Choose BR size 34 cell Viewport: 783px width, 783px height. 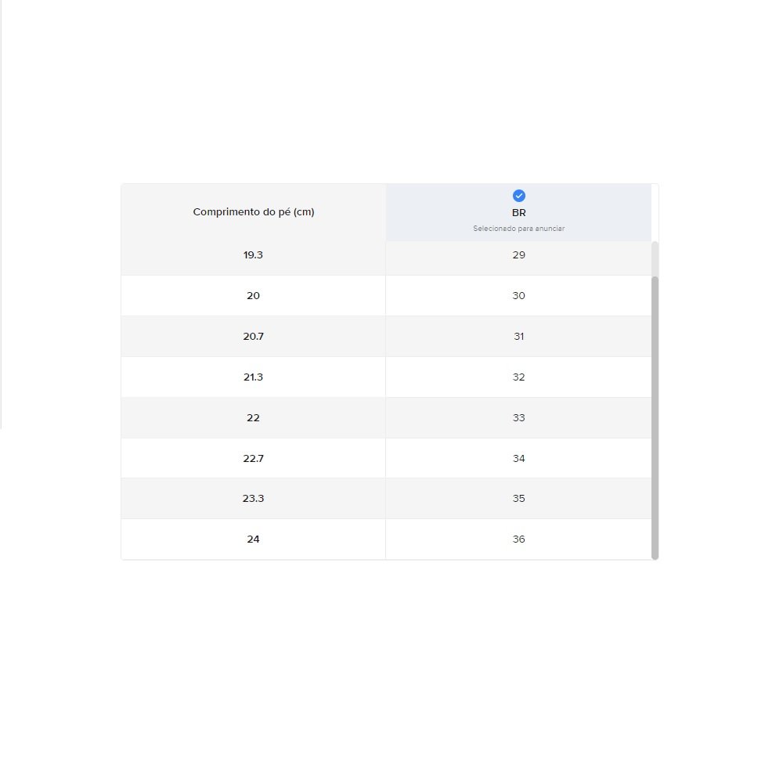click(518, 459)
